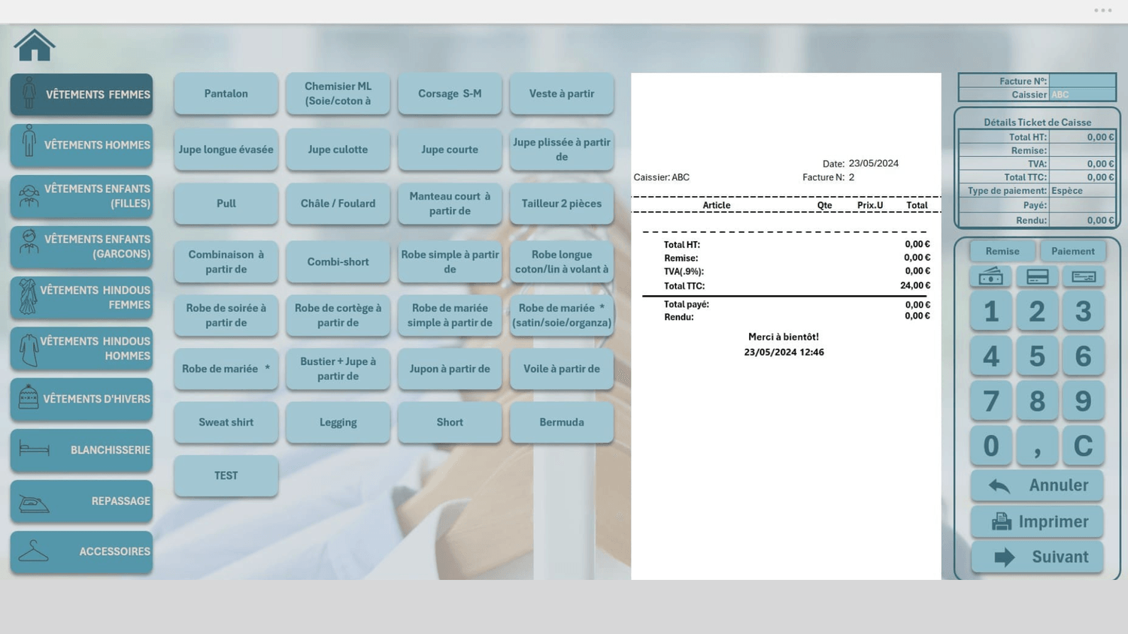Add Bustier + Jupe à partir de

[338, 369]
